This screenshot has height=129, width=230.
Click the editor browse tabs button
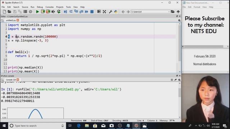[x=2, y=20]
